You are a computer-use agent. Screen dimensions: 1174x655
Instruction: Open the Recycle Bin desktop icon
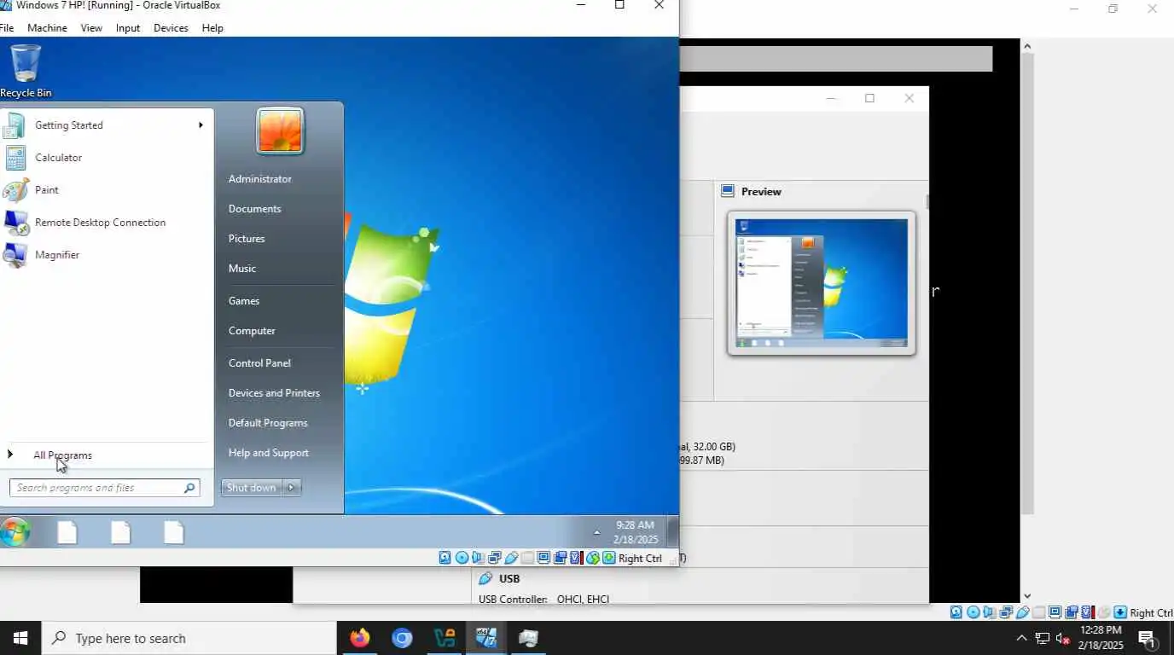26,72
